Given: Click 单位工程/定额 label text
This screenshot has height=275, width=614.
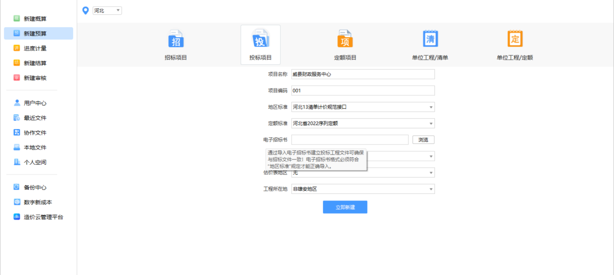Looking at the screenshot, I should point(515,57).
